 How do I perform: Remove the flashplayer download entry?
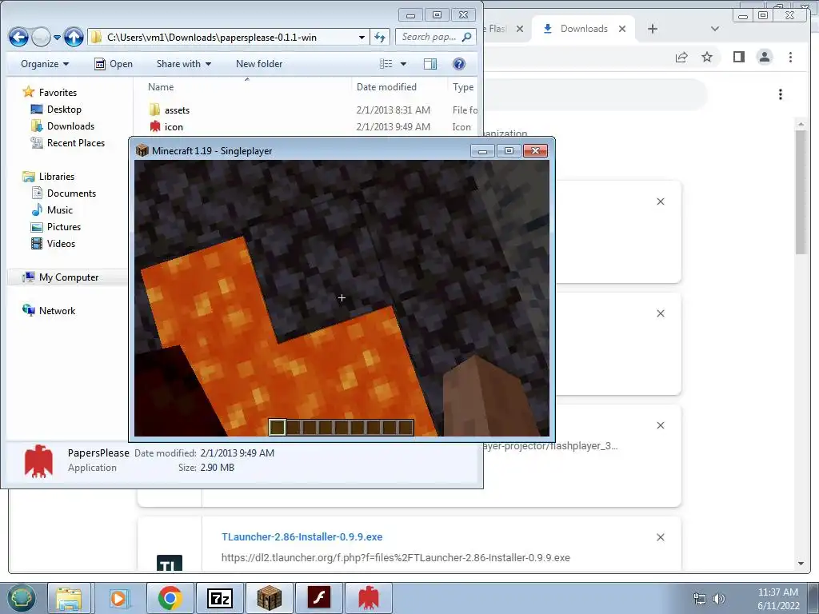coord(660,425)
